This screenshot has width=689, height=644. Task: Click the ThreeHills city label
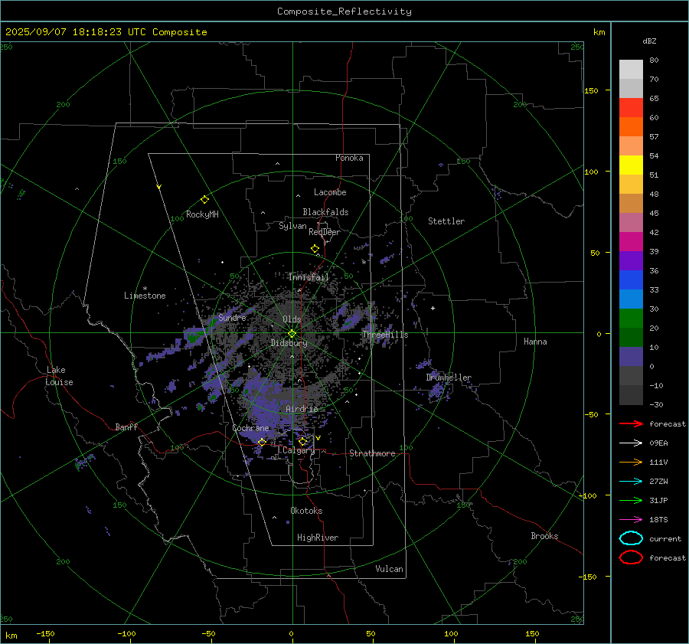pyautogui.click(x=385, y=335)
